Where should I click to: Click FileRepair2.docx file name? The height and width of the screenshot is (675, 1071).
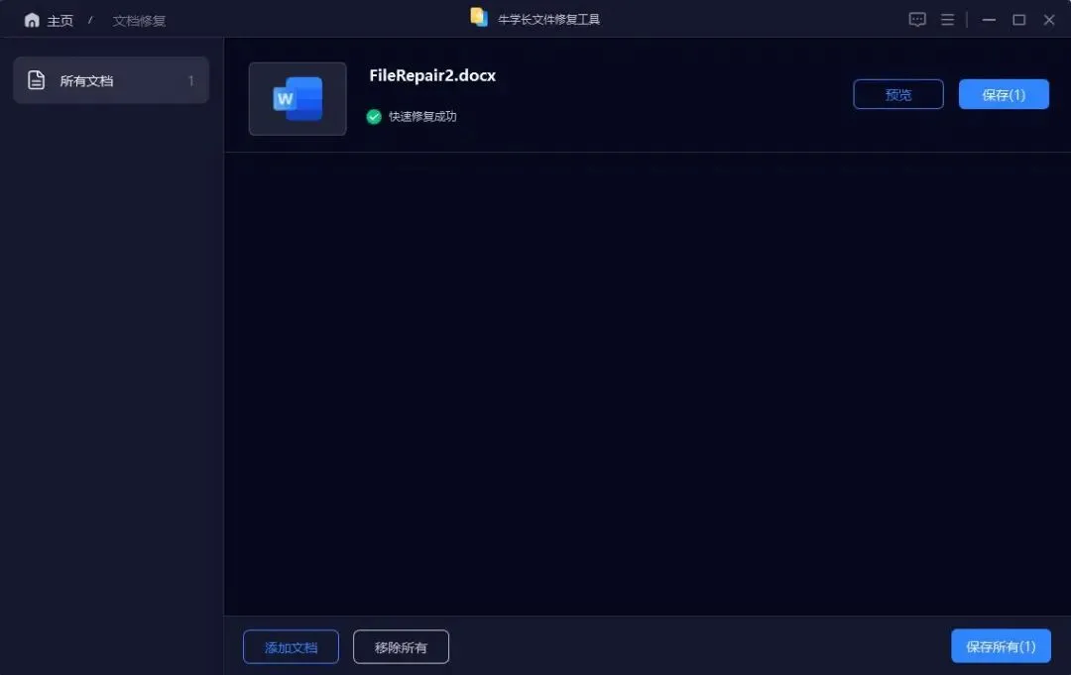coord(432,75)
